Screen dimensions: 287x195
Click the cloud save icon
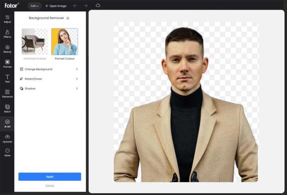pyautogui.click(x=98, y=6)
